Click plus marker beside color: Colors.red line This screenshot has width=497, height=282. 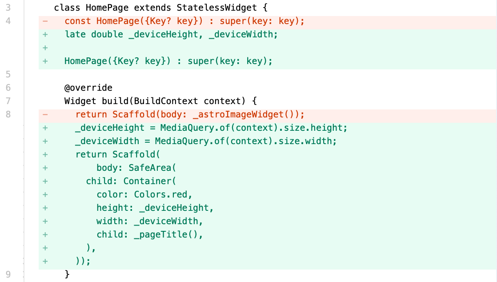[45, 194]
